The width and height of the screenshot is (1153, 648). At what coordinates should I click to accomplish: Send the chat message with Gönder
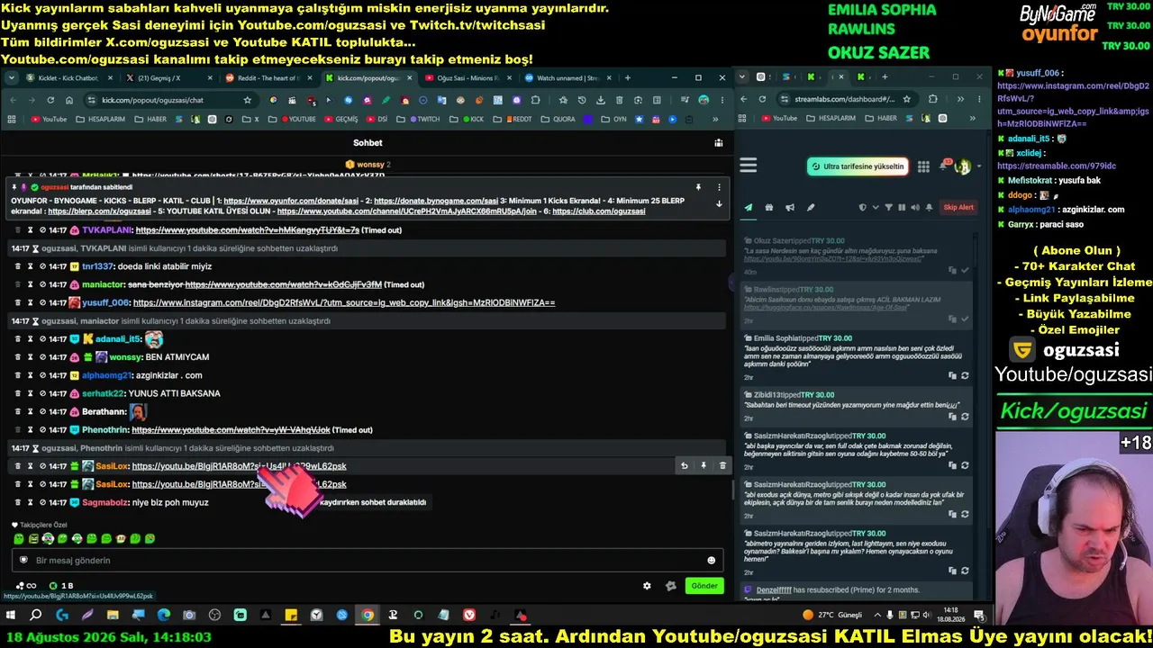[704, 586]
